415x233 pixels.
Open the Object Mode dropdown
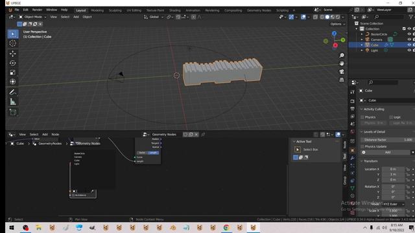(32, 17)
